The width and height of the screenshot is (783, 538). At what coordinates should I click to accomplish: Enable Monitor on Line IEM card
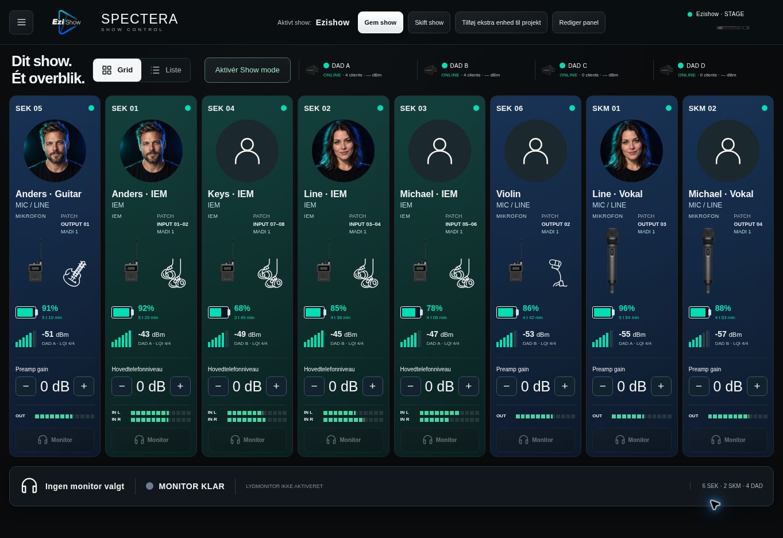coord(344,440)
